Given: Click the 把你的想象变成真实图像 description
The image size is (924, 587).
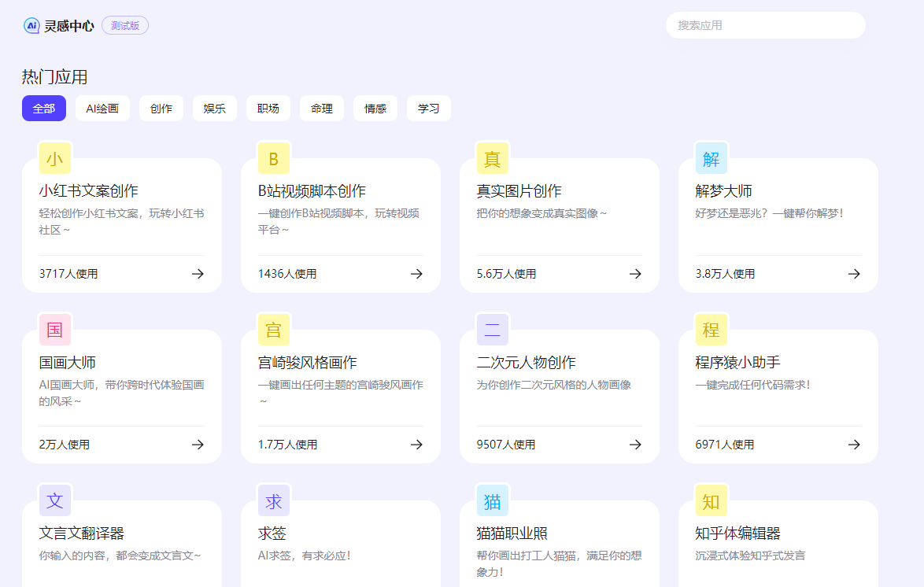Looking at the screenshot, I should tap(541, 213).
